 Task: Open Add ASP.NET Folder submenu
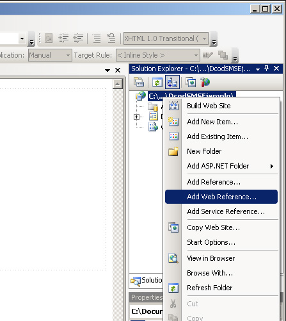(x=221, y=166)
